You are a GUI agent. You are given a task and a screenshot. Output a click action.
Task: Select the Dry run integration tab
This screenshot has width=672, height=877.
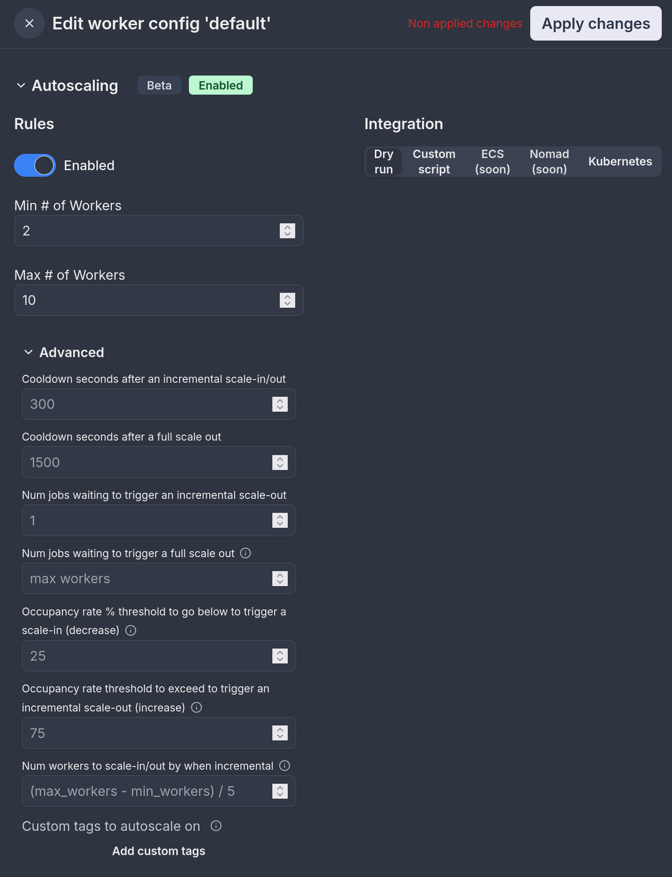click(x=383, y=162)
